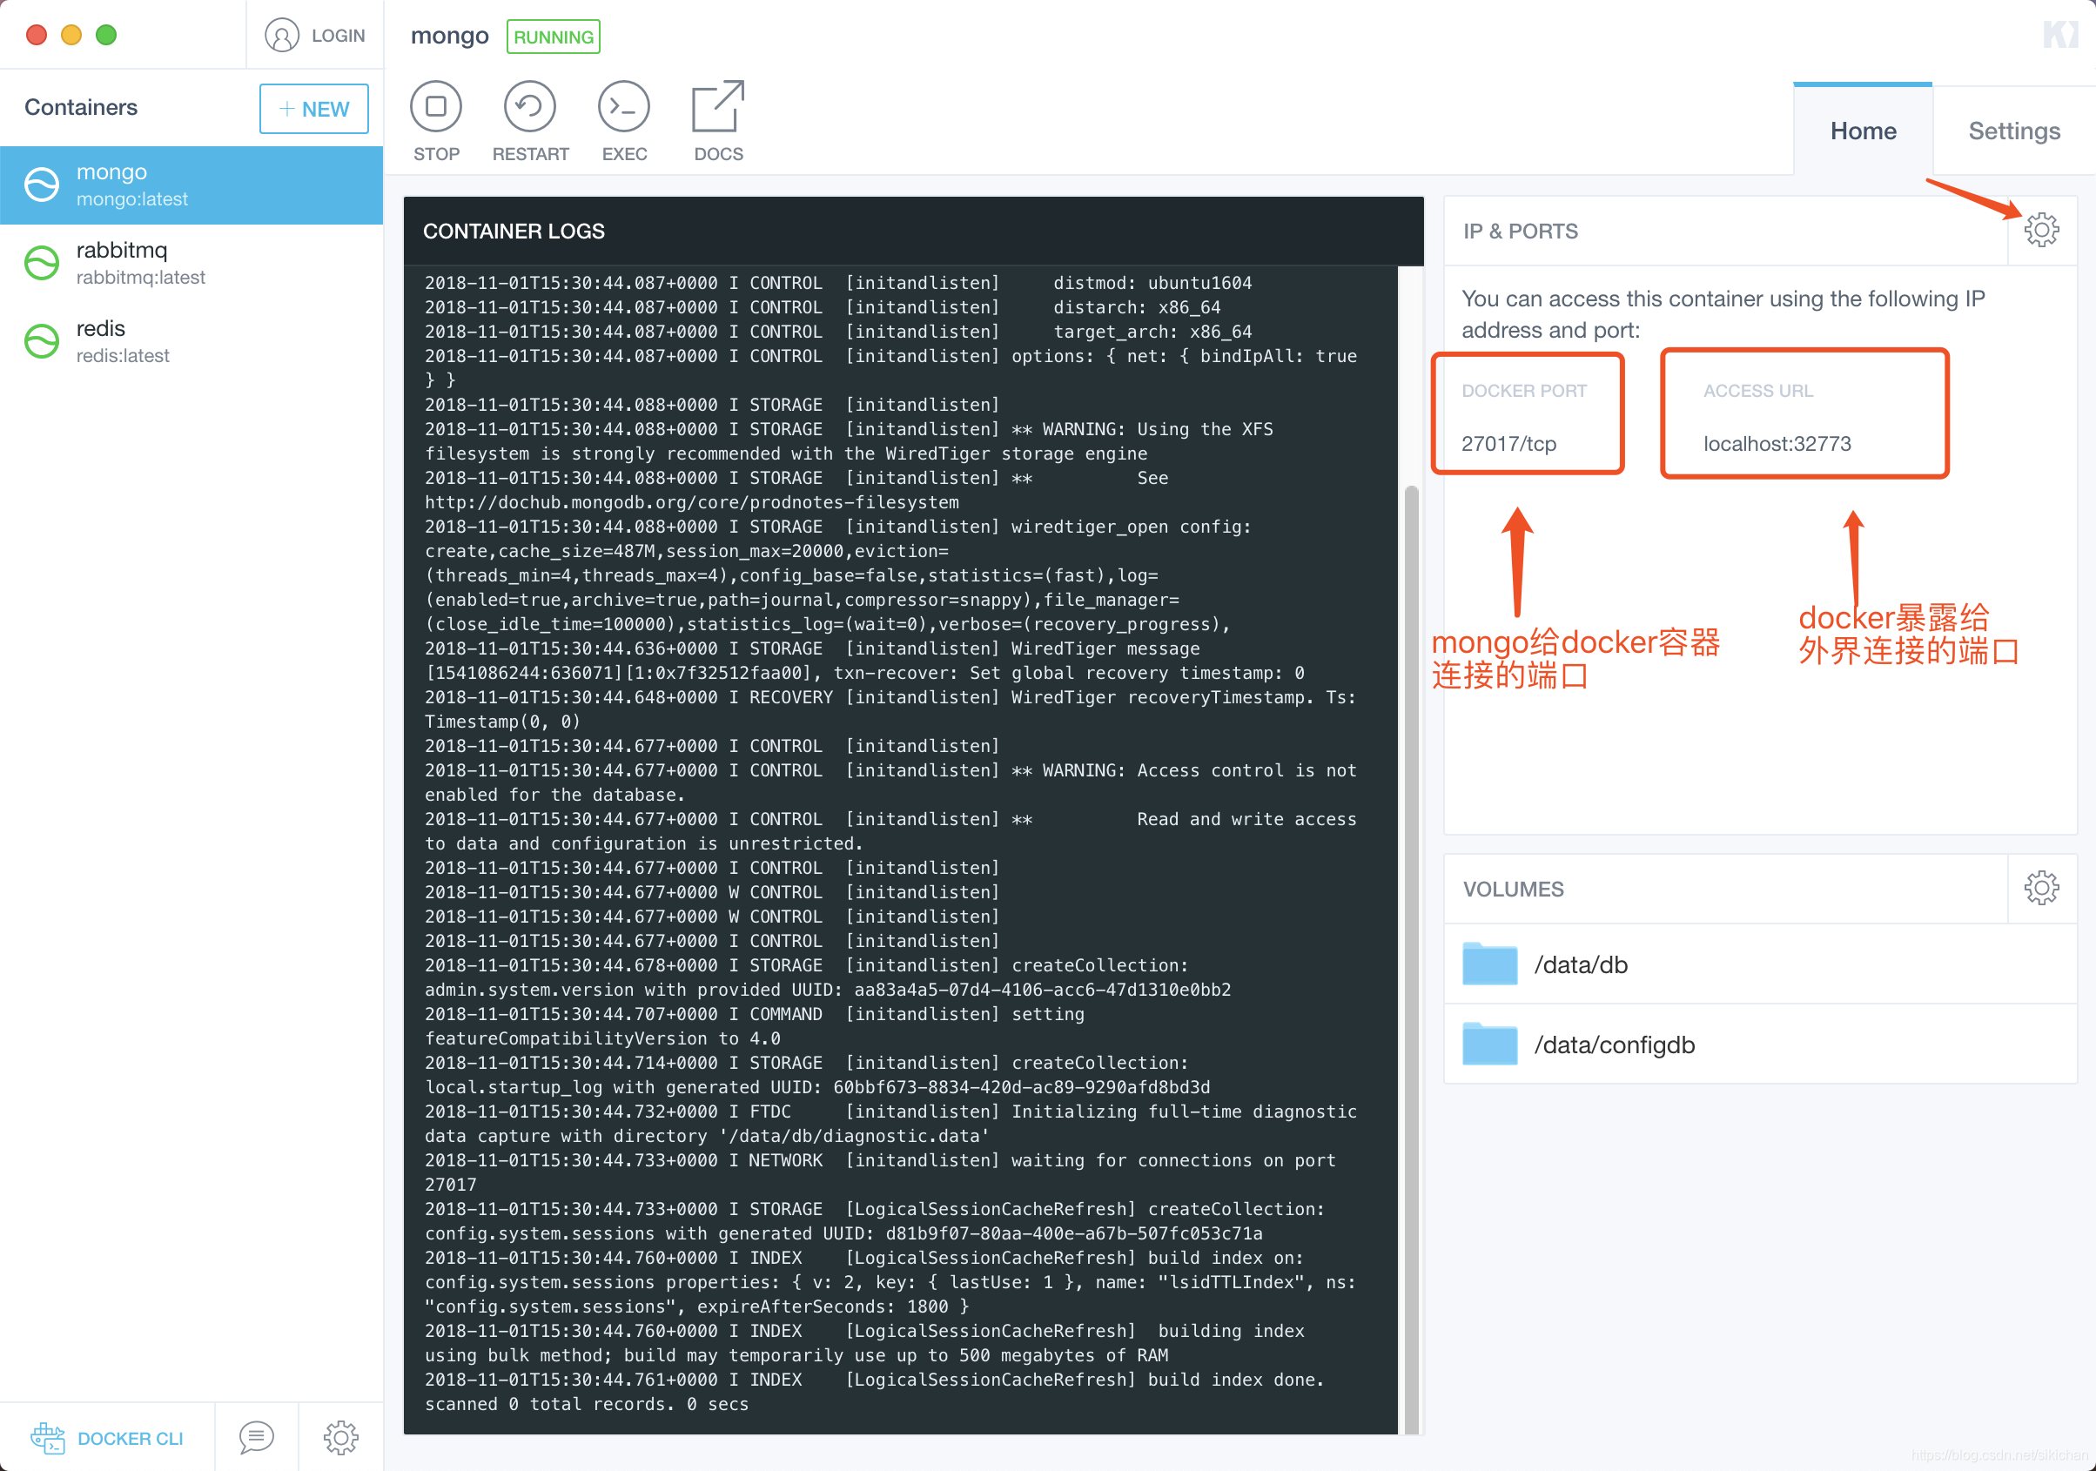Open IP & Ports settings gear
The width and height of the screenshot is (2096, 1471).
pyautogui.click(x=2041, y=230)
